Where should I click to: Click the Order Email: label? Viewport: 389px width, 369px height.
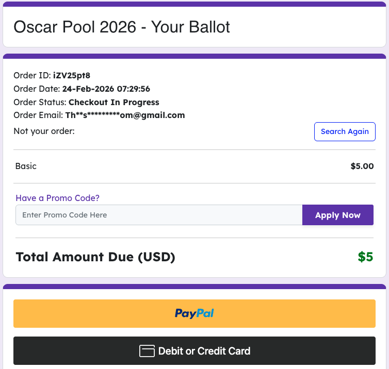click(x=38, y=115)
